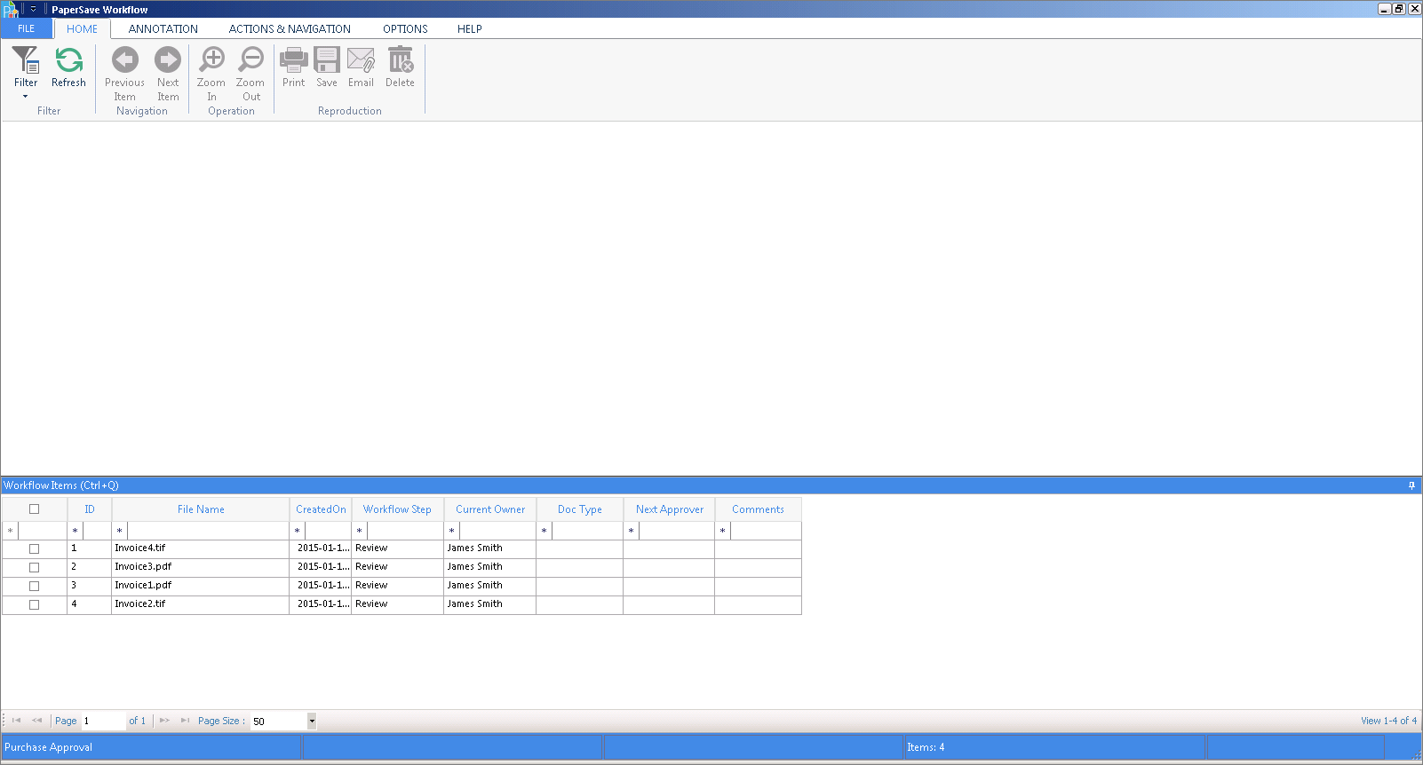
Task: Print the document using Print icon
Action: click(x=293, y=61)
